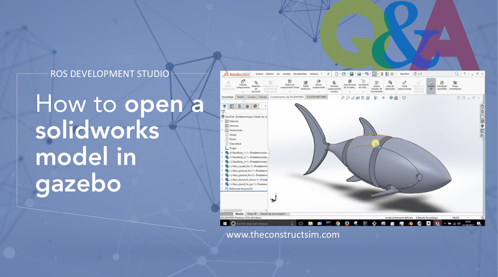Open the FeatureManager design tree tab
Image resolution: width=498 pixels, height=277 pixels.
tap(225, 106)
